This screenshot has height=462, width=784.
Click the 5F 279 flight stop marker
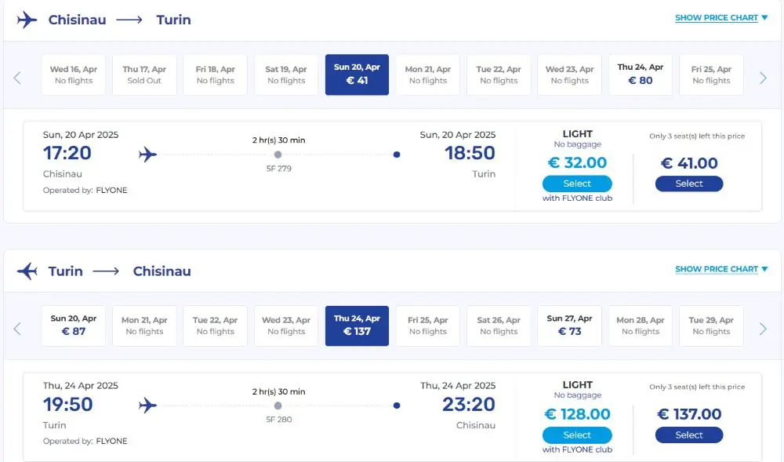[x=278, y=155]
